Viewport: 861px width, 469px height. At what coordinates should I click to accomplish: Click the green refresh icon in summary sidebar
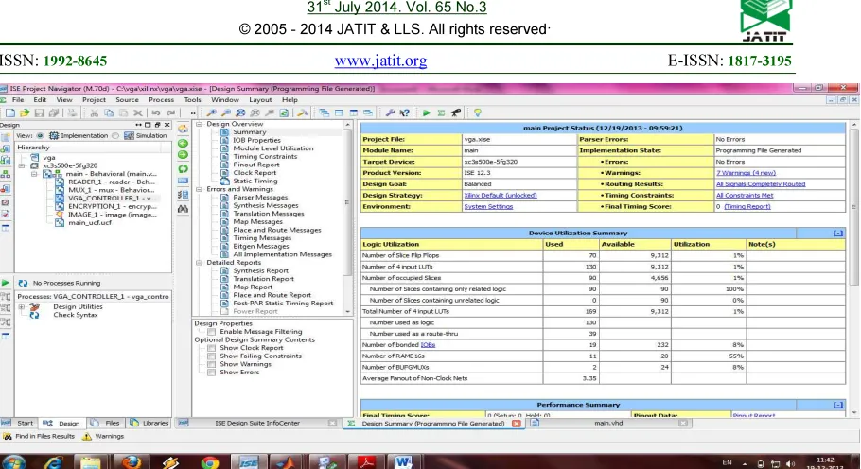coord(183,169)
